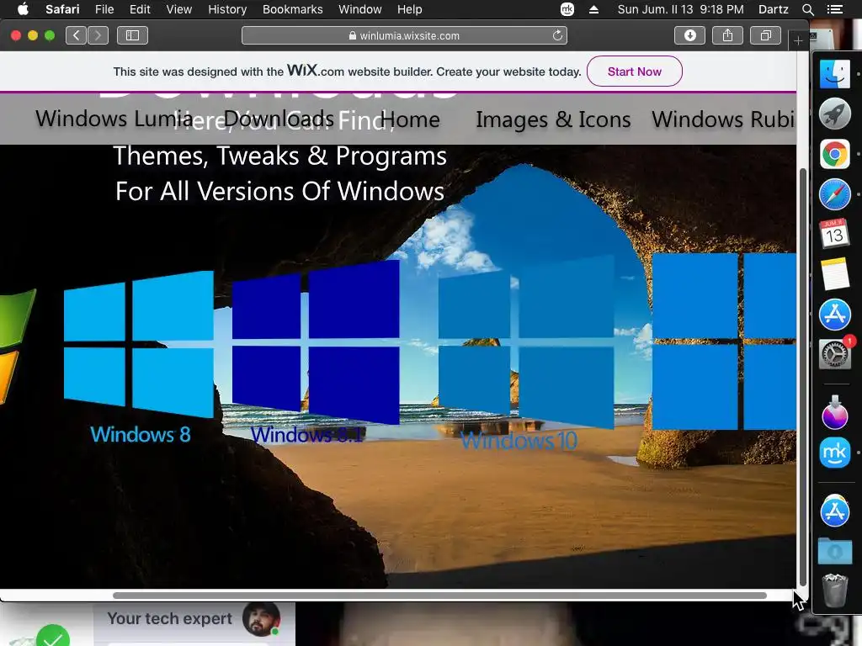Viewport: 862px width, 646px height.
Task: Click the Start Now button
Action: [x=635, y=71]
